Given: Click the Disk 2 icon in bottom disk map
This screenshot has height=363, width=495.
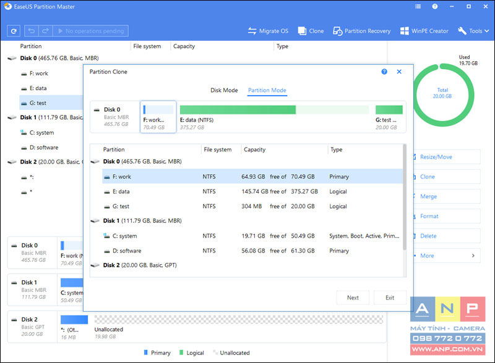Looking at the screenshot, I should 14,320.
